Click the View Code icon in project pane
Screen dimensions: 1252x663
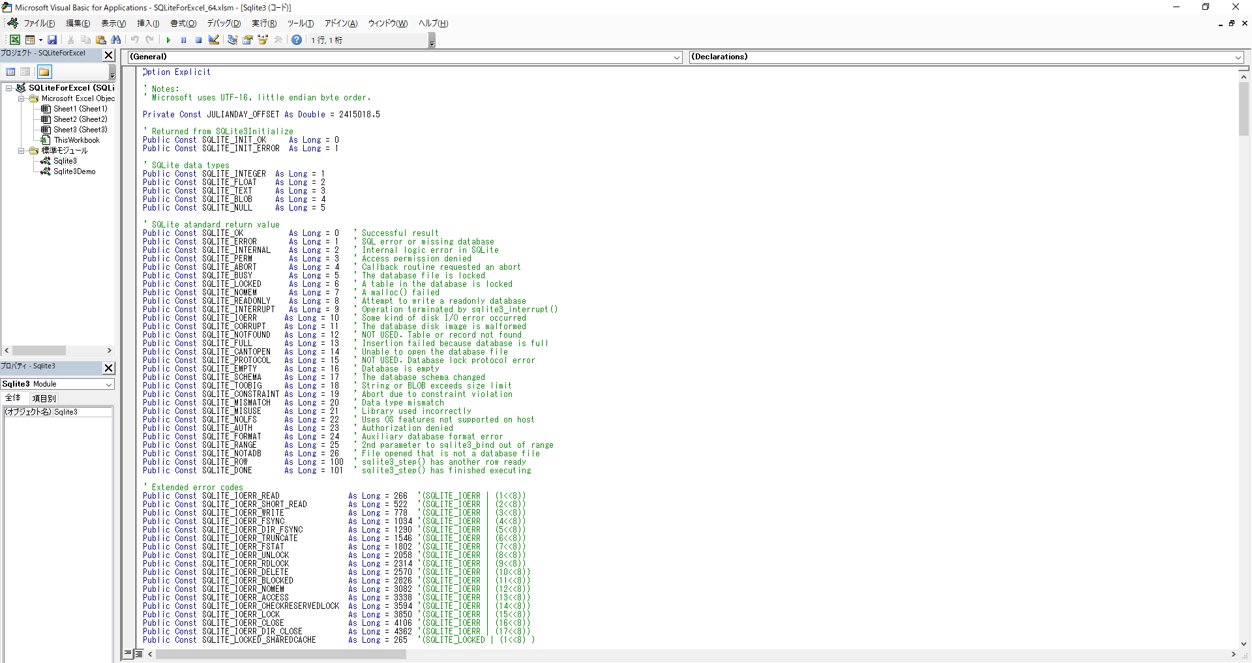click(11, 72)
